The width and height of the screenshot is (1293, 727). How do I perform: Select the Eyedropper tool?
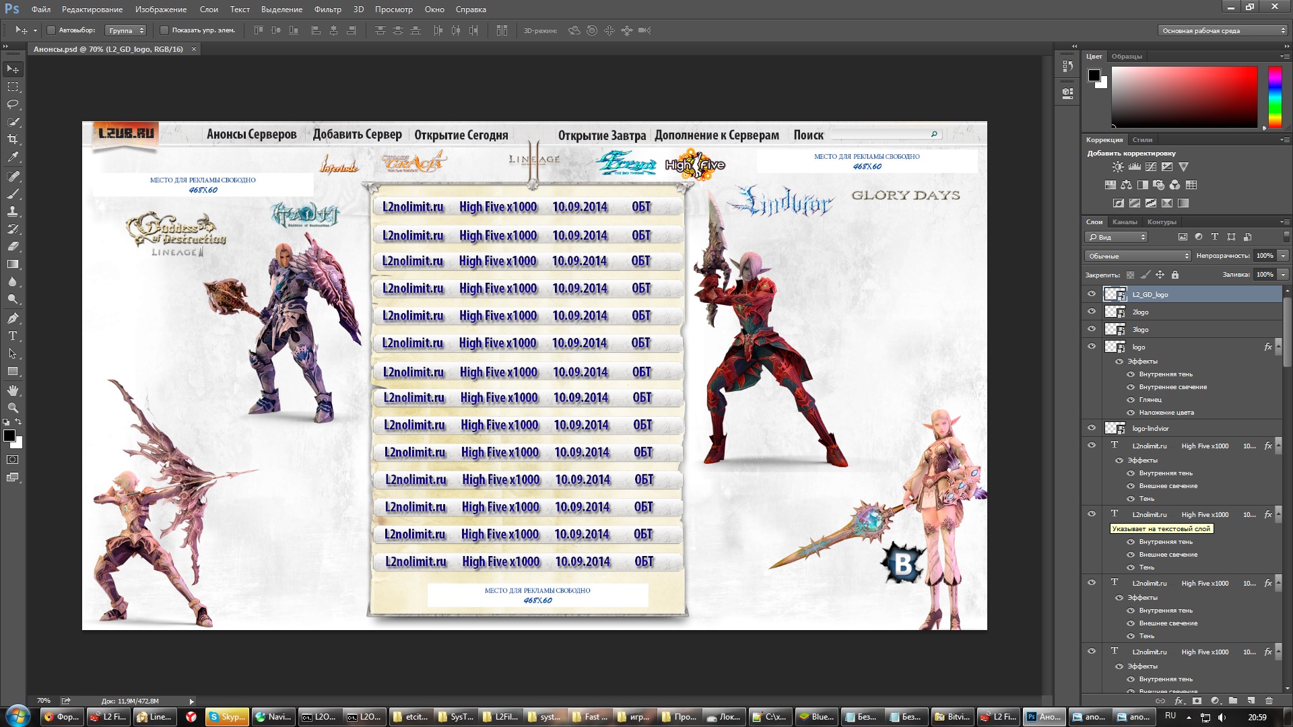pyautogui.click(x=13, y=157)
